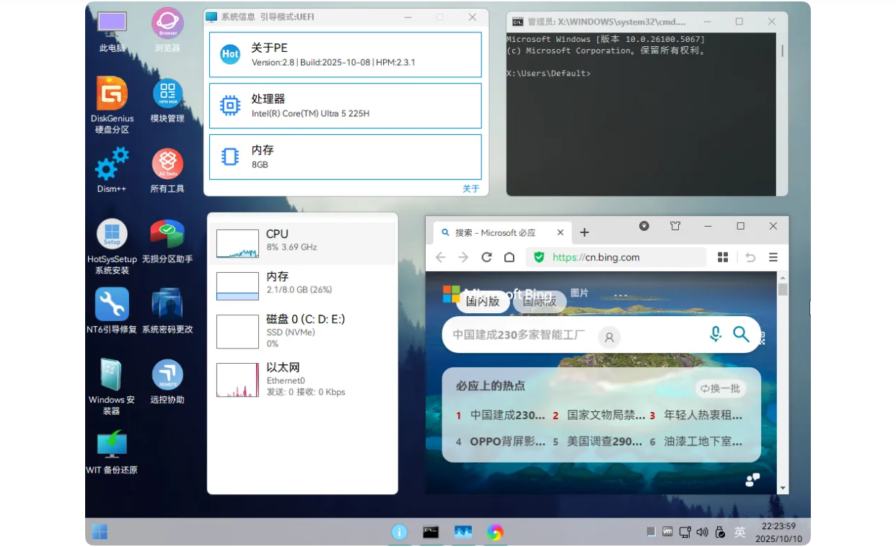Viewport: 896px width, 547px height.
Task: Click the volume speaker tray icon
Action: (702, 532)
